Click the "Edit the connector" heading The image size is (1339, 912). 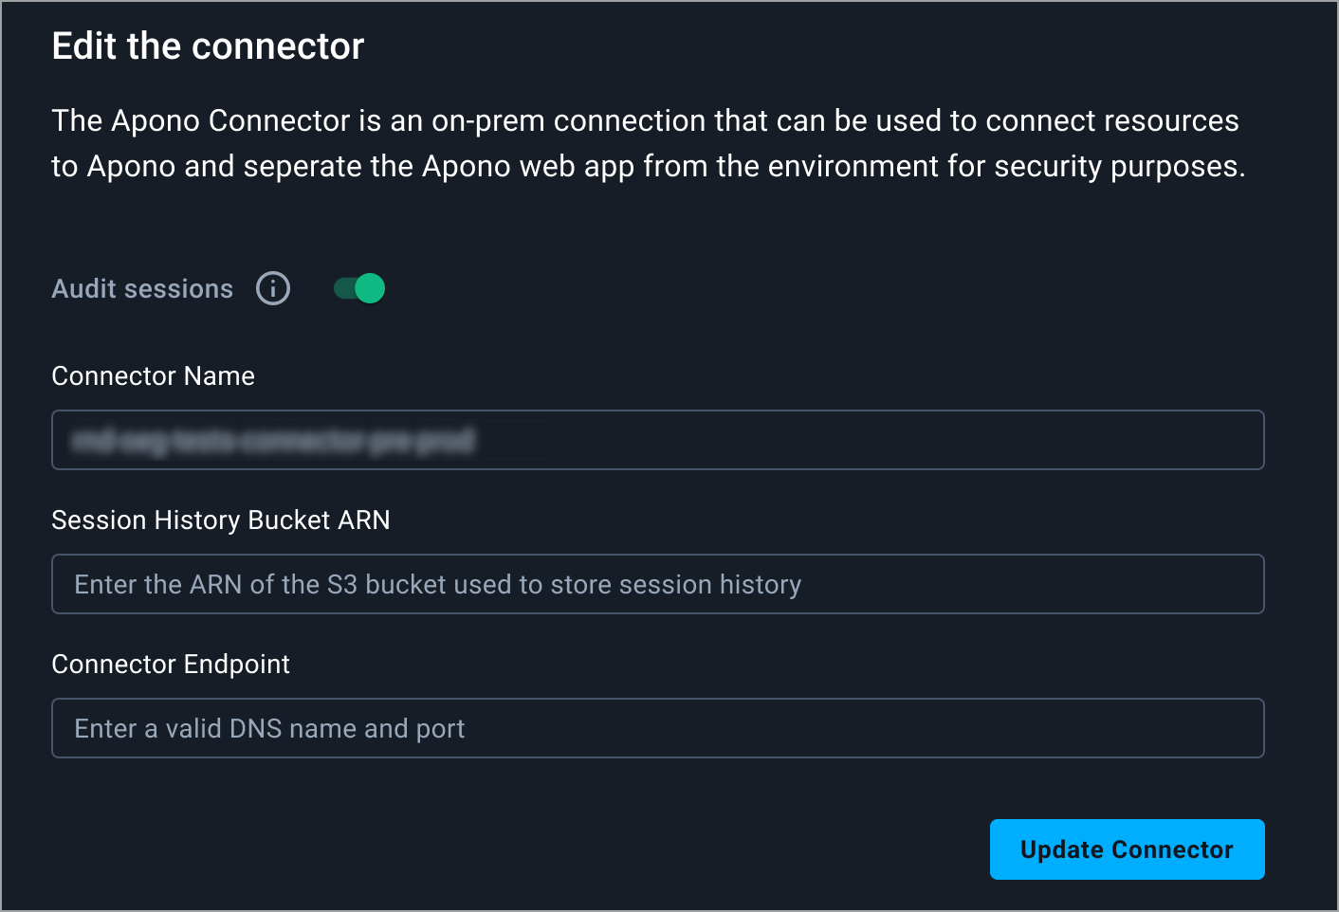[208, 46]
